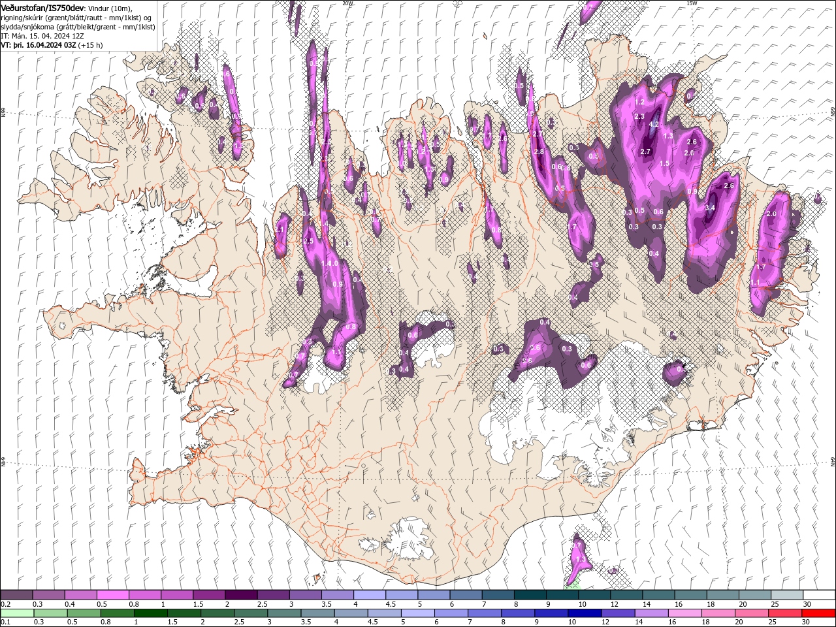Click the 'rigning/skúrir' legend description line
The width and height of the screenshot is (836, 627).
[x=76, y=17]
